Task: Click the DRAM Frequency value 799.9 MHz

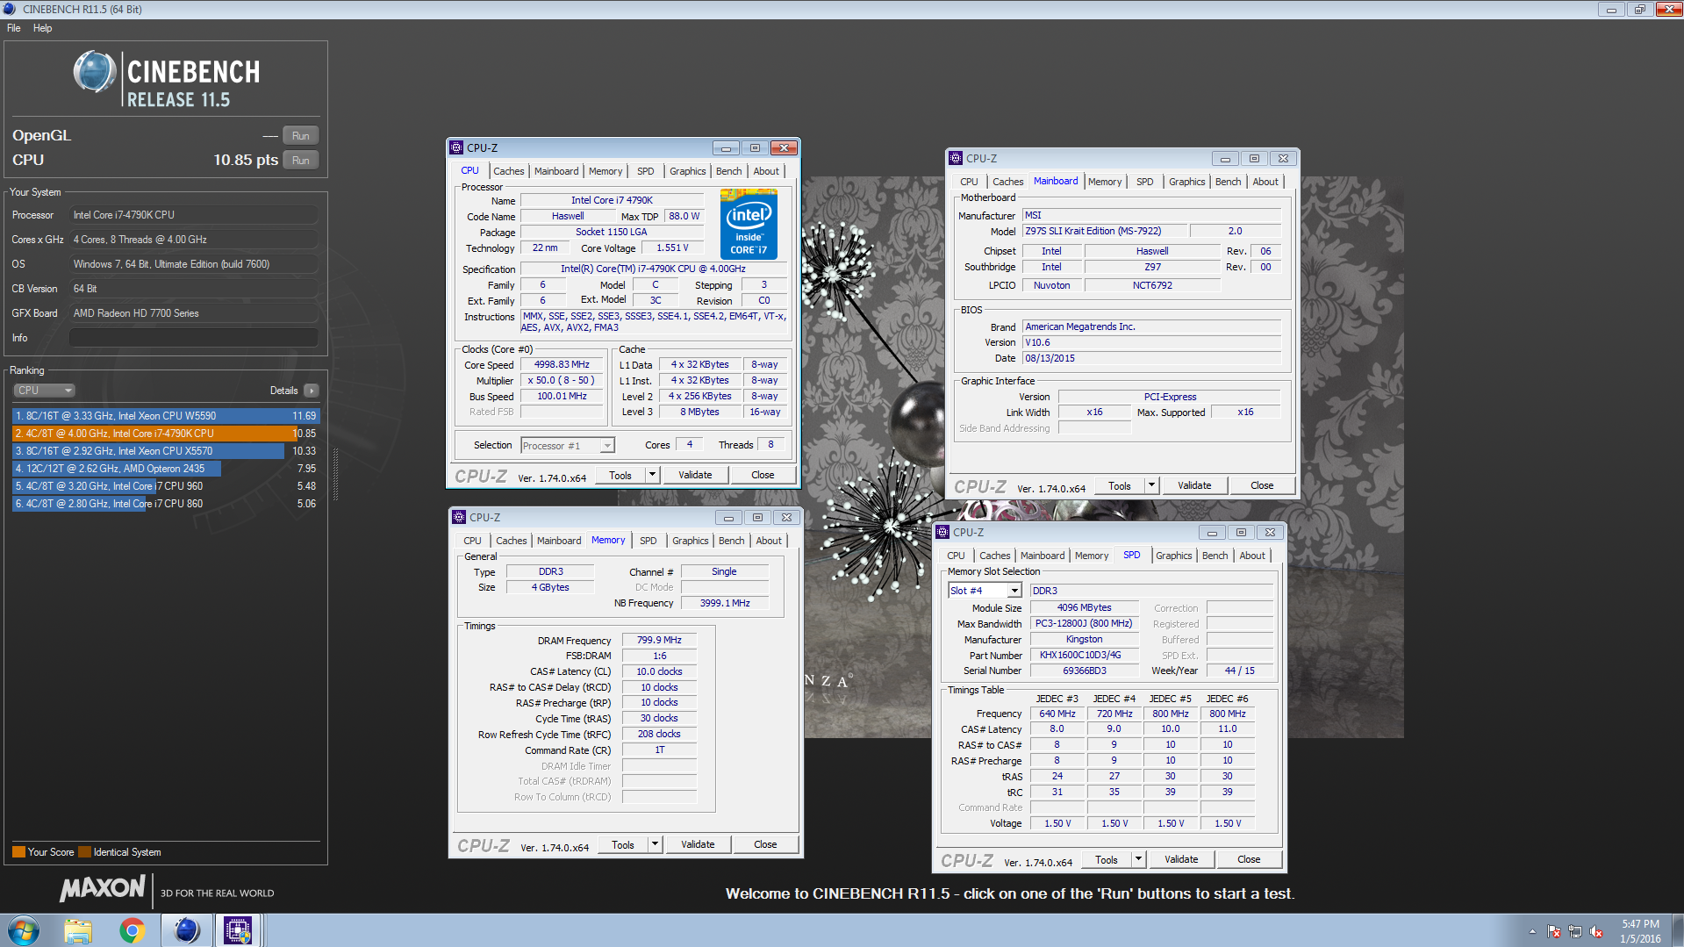Action: coord(659,640)
